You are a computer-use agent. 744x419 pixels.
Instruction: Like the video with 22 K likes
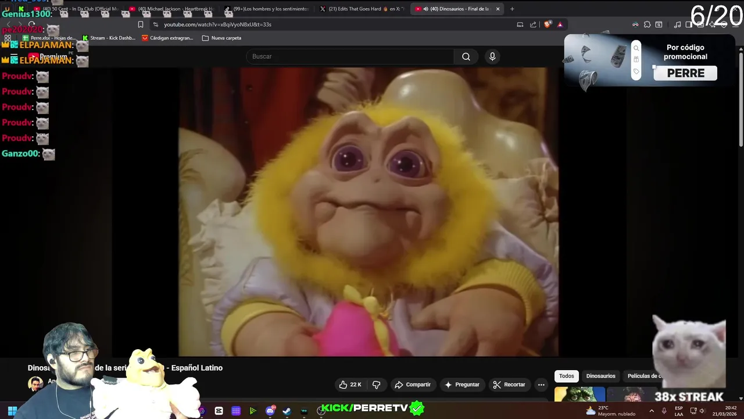tap(350, 385)
